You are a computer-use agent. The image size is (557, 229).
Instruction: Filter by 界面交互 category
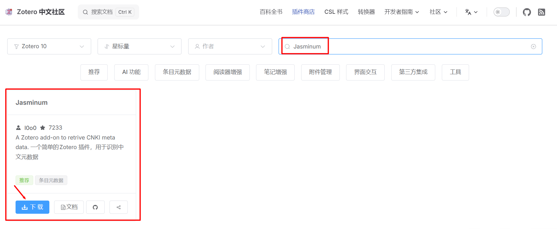click(x=365, y=72)
